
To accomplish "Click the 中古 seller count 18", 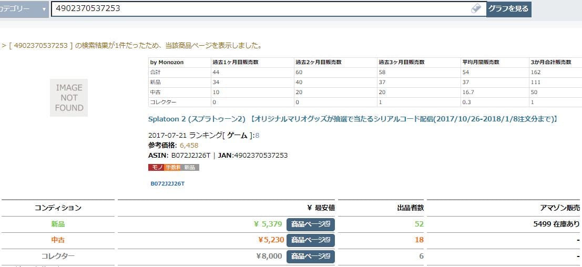I will click(418, 240).
